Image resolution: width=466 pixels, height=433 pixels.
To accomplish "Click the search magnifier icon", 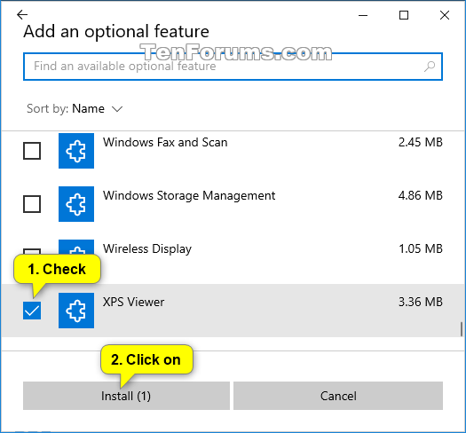I will [430, 67].
